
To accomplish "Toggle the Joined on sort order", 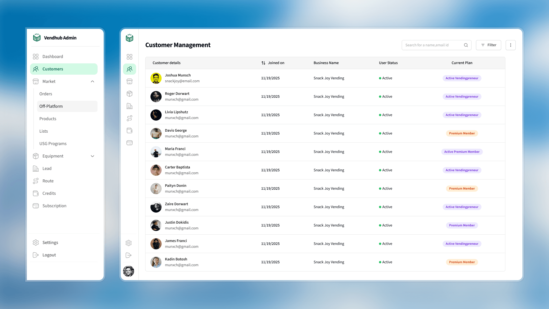I will coord(263,63).
